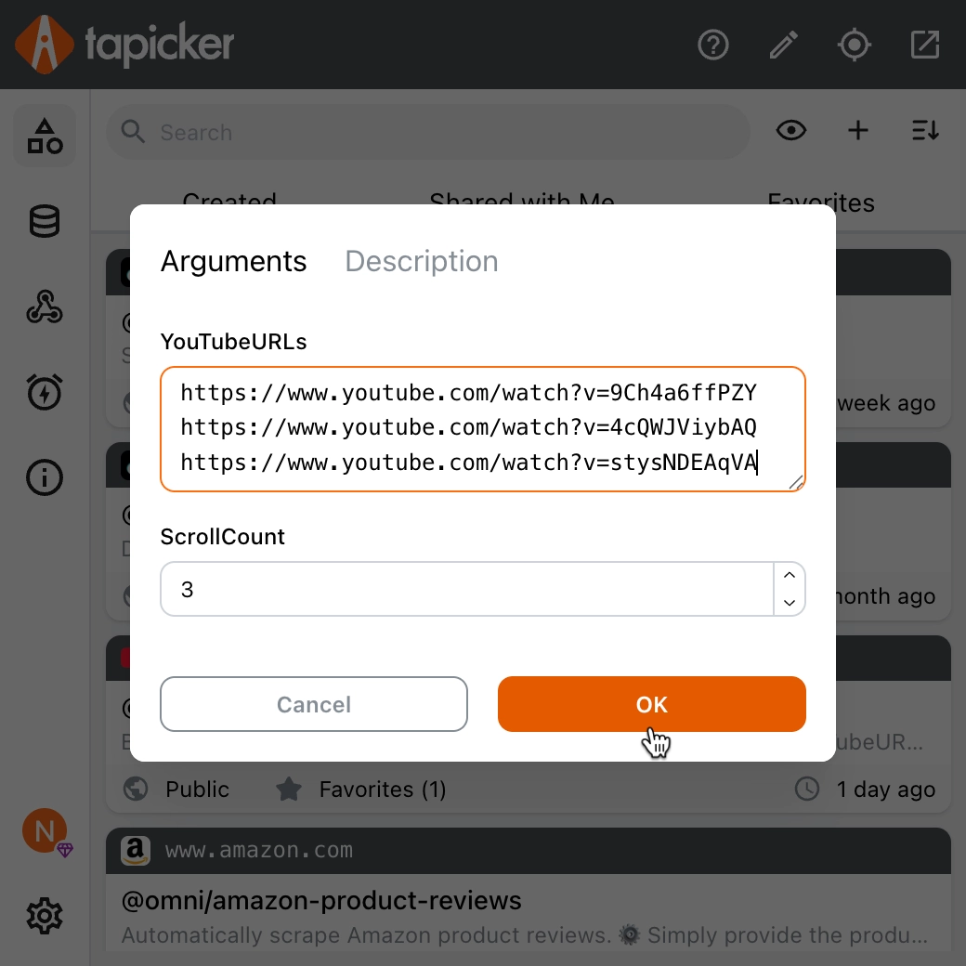
Task: Open the alarm schedule sidebar icon
Action: (45, 392)
